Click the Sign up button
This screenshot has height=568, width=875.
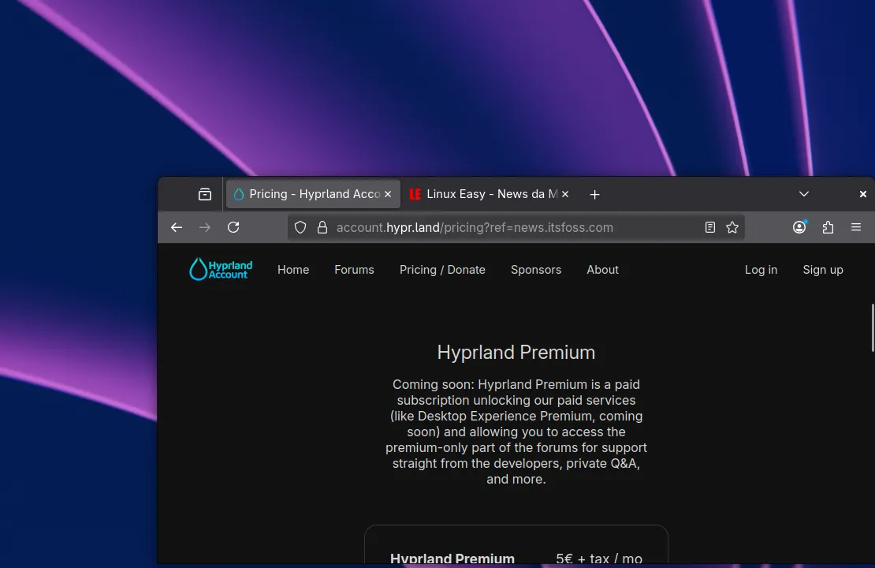click(823, 269)
